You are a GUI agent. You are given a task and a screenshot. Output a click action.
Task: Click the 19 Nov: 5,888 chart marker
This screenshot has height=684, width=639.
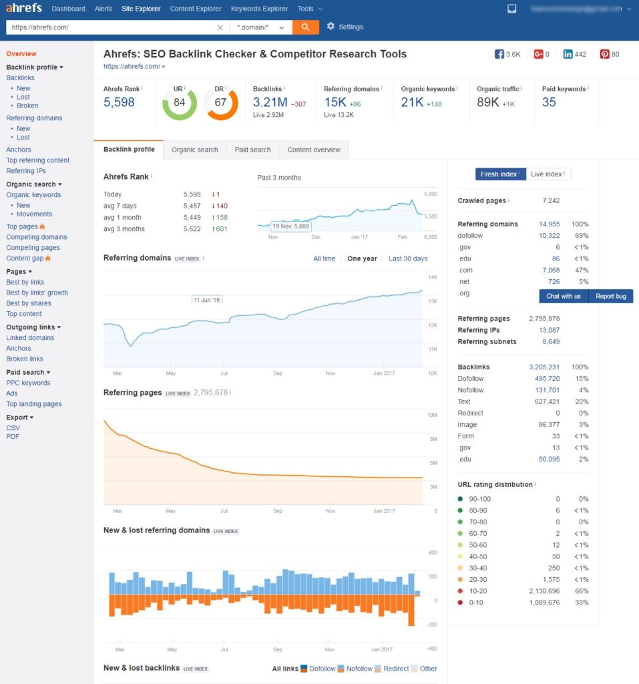(x=290, y=226)
